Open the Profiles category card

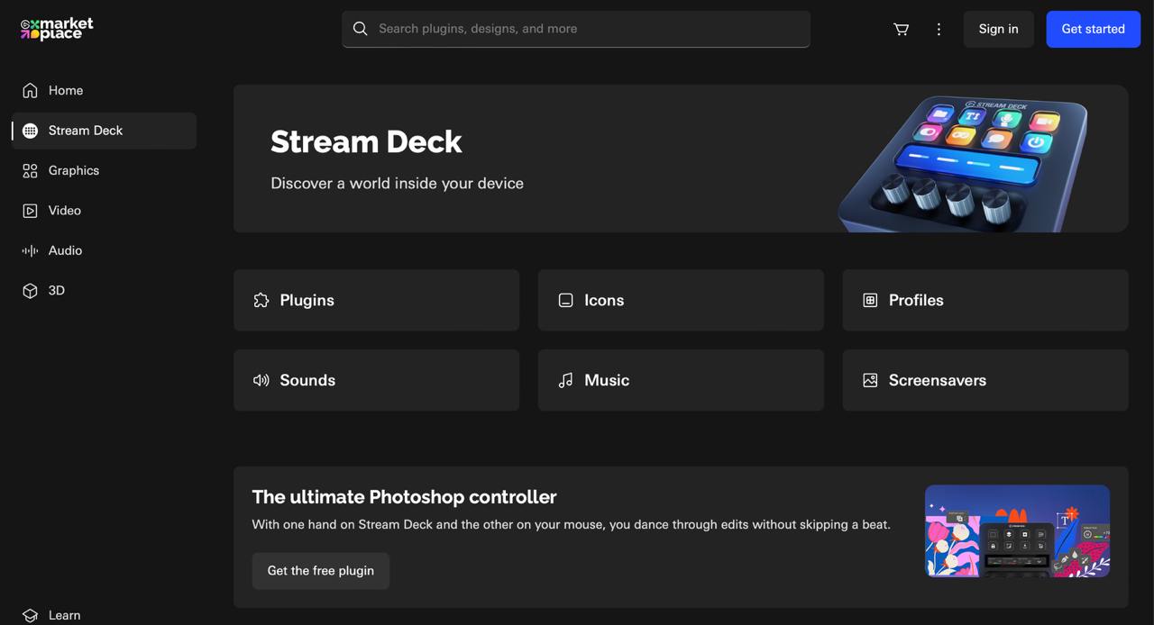coord(985,300)
